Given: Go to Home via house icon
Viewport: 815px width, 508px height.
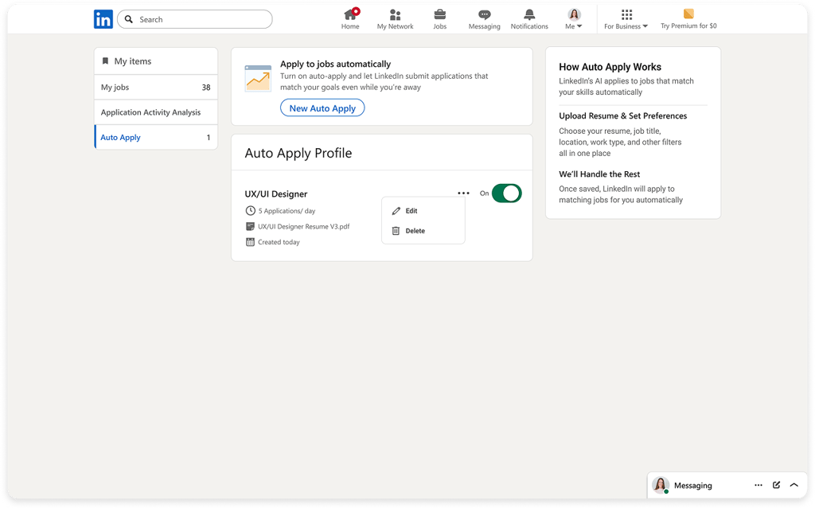Looking at the screenshot, I should (351, 14).
